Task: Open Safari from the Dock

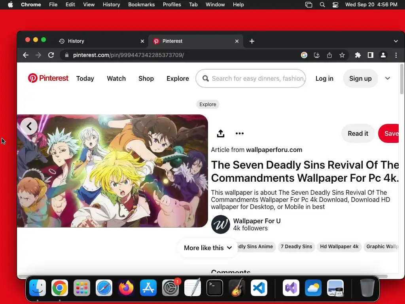Action: (x=104, y=288)
